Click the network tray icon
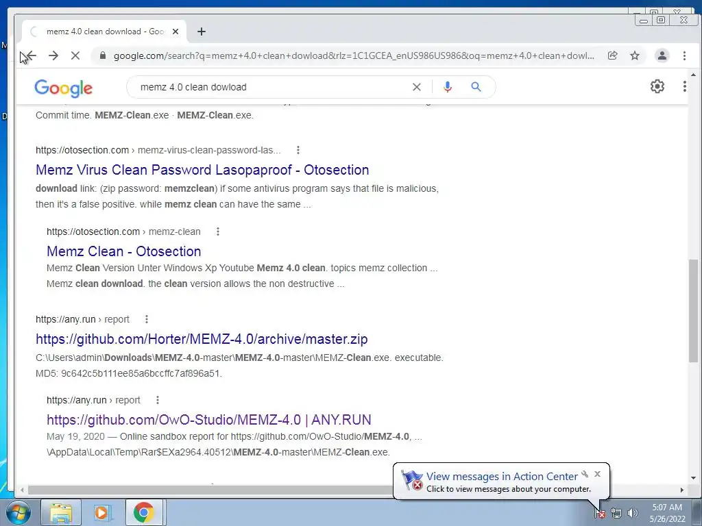The width and height of the screenshot is (702, 526). [x=616, y=513]
